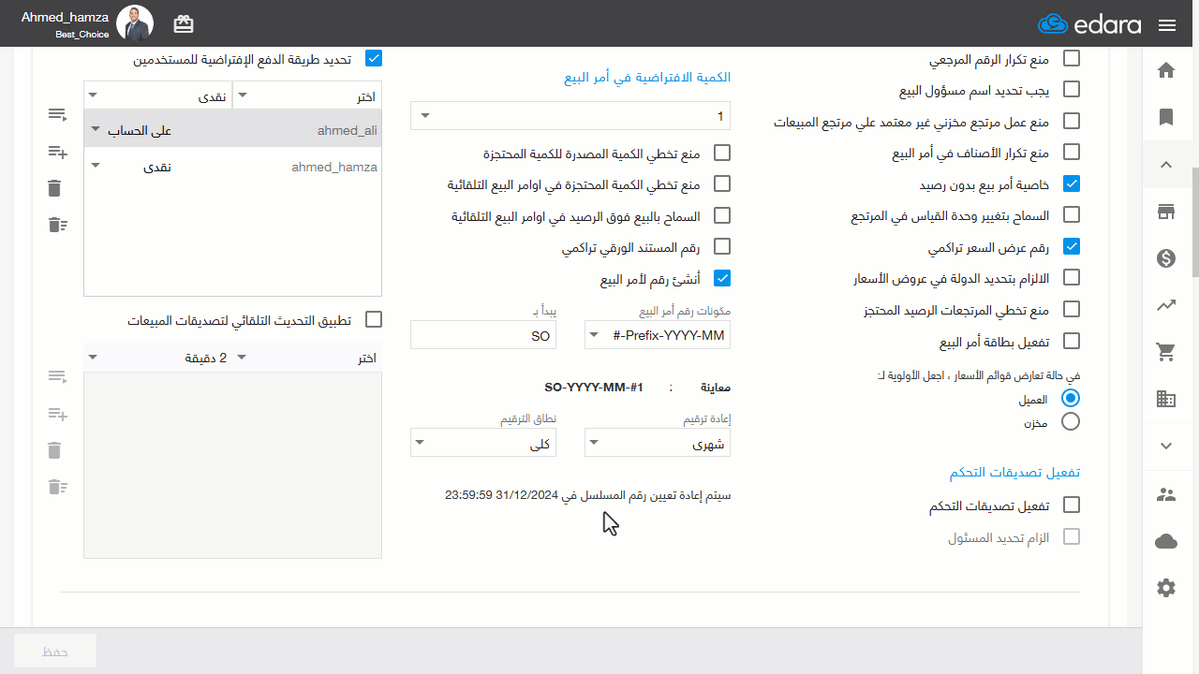Open the dollar finance icon in sidebar

tap(1166, 258)
